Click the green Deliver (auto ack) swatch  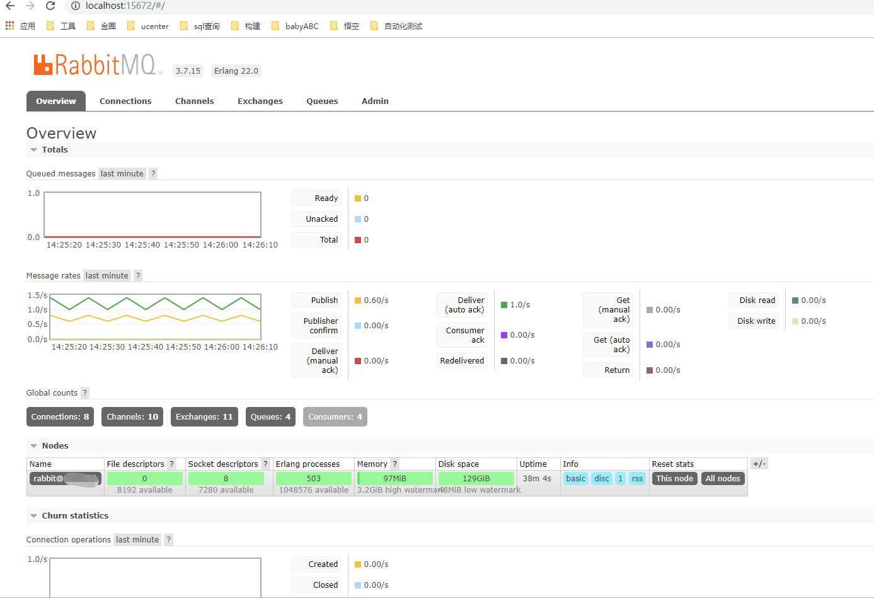coord(504,305)
